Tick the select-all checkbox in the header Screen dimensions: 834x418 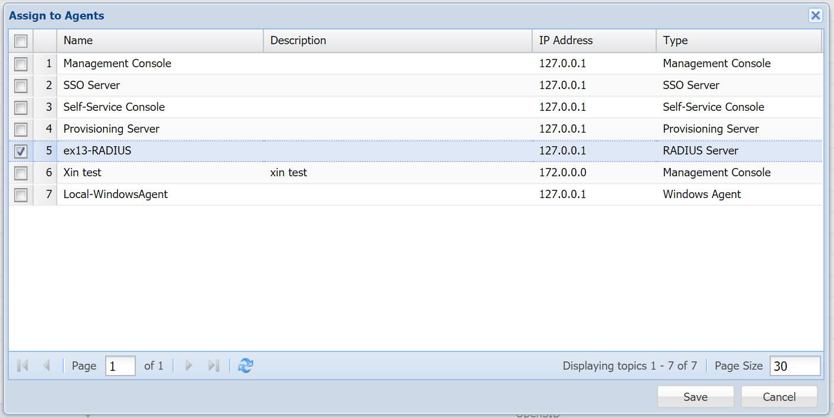click(21, 41)
